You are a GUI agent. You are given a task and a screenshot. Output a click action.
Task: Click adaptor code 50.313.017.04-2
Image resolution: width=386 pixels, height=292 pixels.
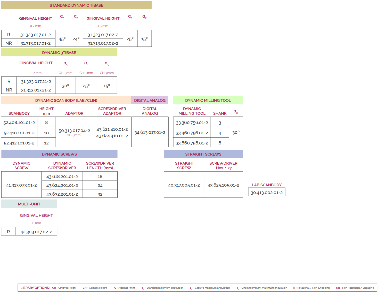[x=74, y=131]
